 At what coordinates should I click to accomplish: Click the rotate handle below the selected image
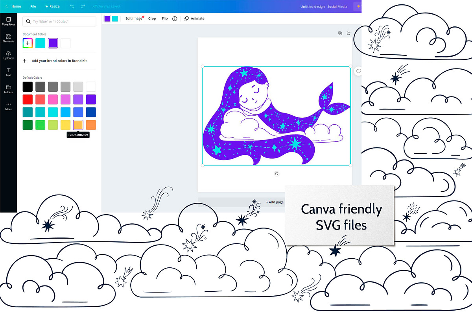[277, 174]
